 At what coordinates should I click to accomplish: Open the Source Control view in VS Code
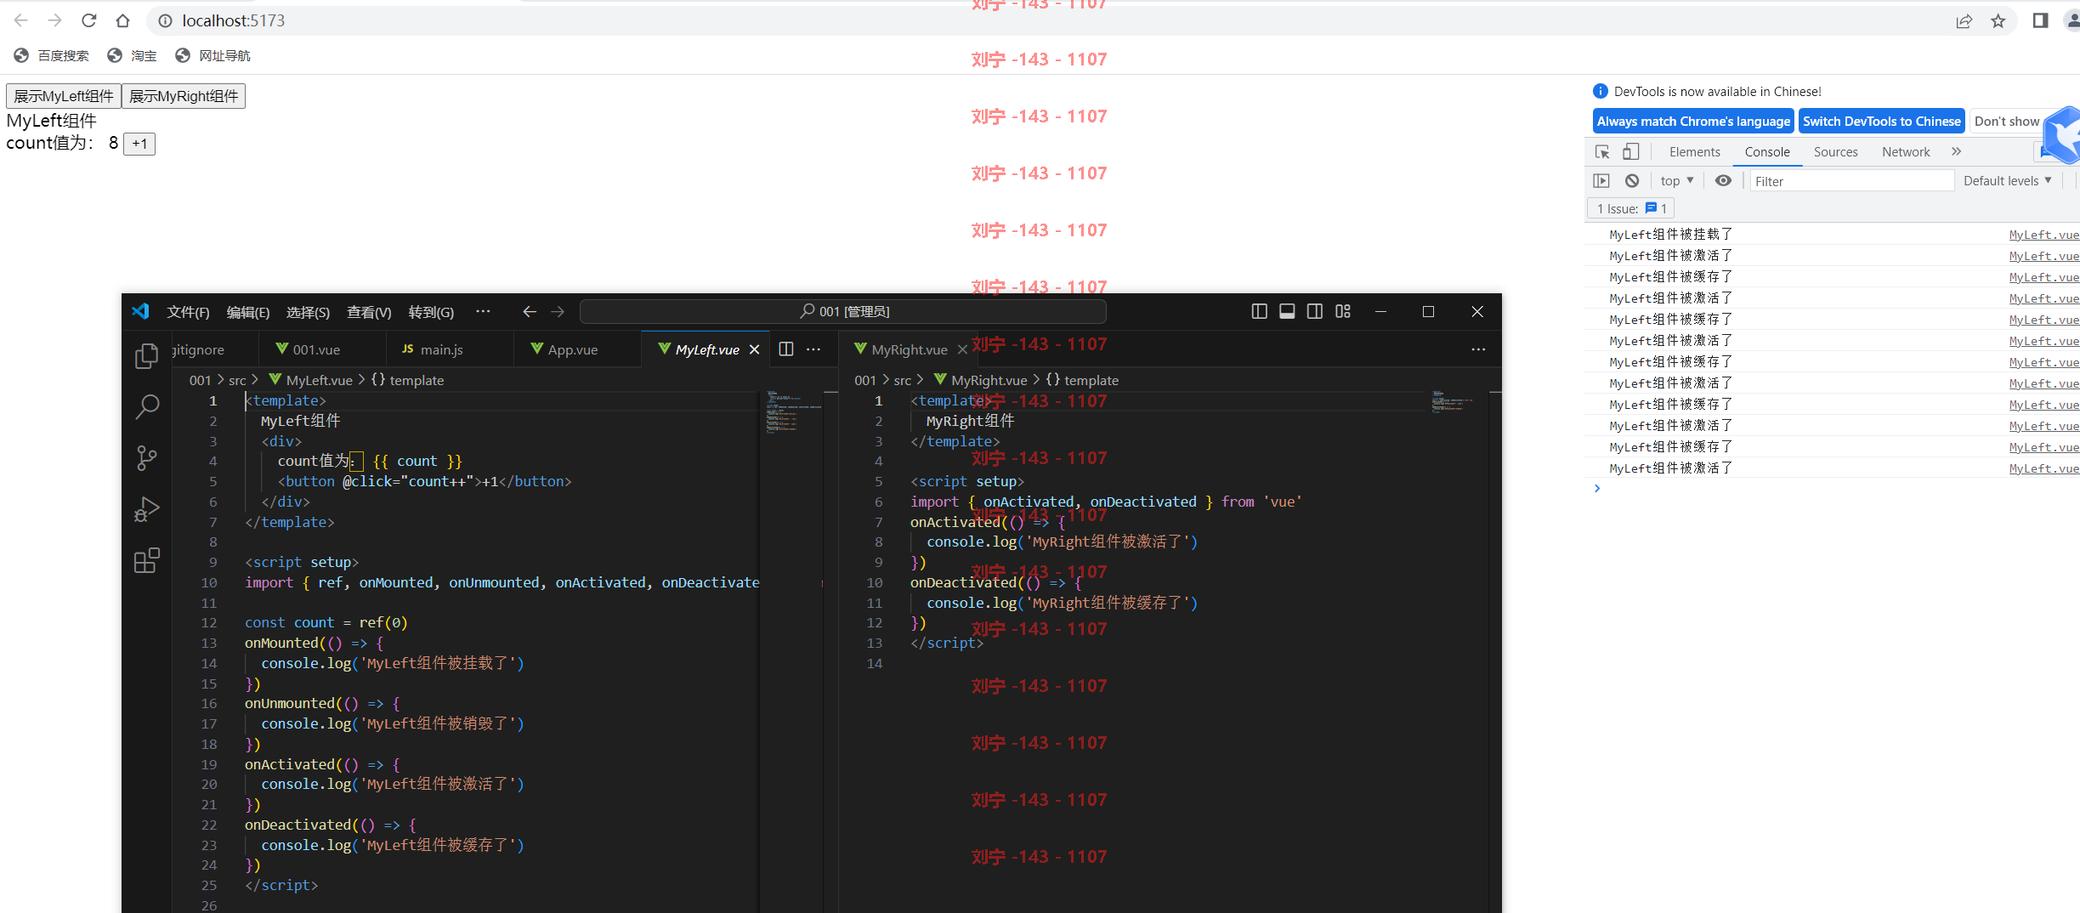147,458
